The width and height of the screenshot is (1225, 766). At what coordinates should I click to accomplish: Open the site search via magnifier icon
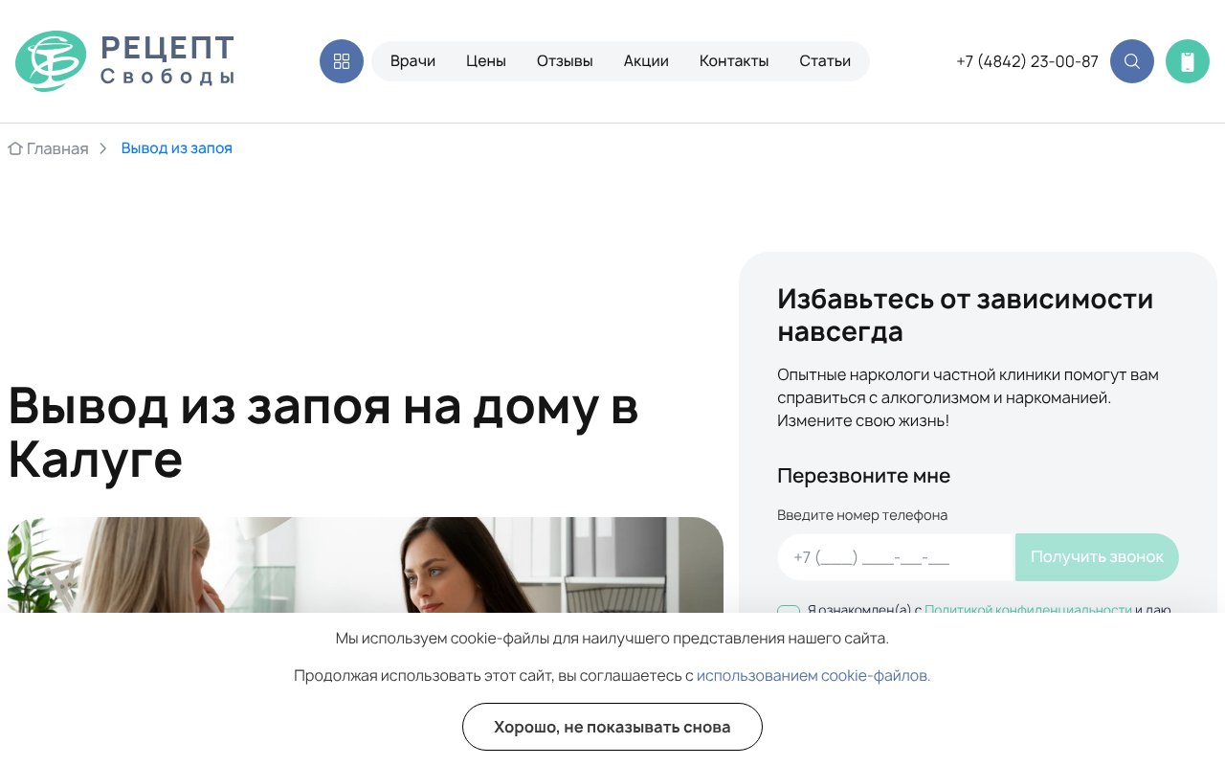(x=1132, y=61)
